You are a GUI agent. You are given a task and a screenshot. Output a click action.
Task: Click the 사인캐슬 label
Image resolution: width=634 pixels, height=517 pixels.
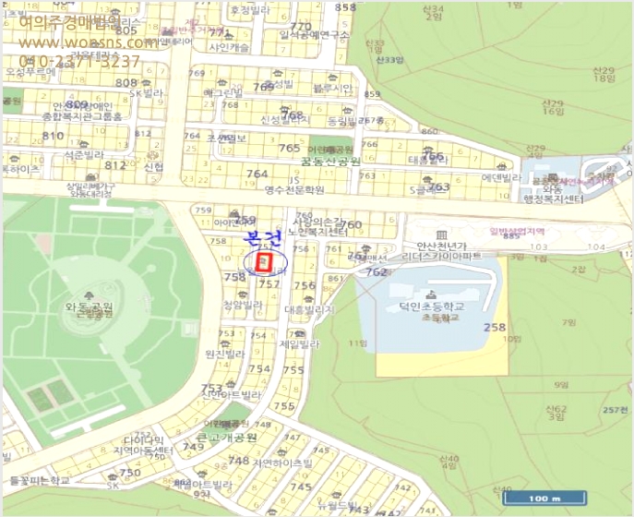pyautogui.click(x=229, y=47)
